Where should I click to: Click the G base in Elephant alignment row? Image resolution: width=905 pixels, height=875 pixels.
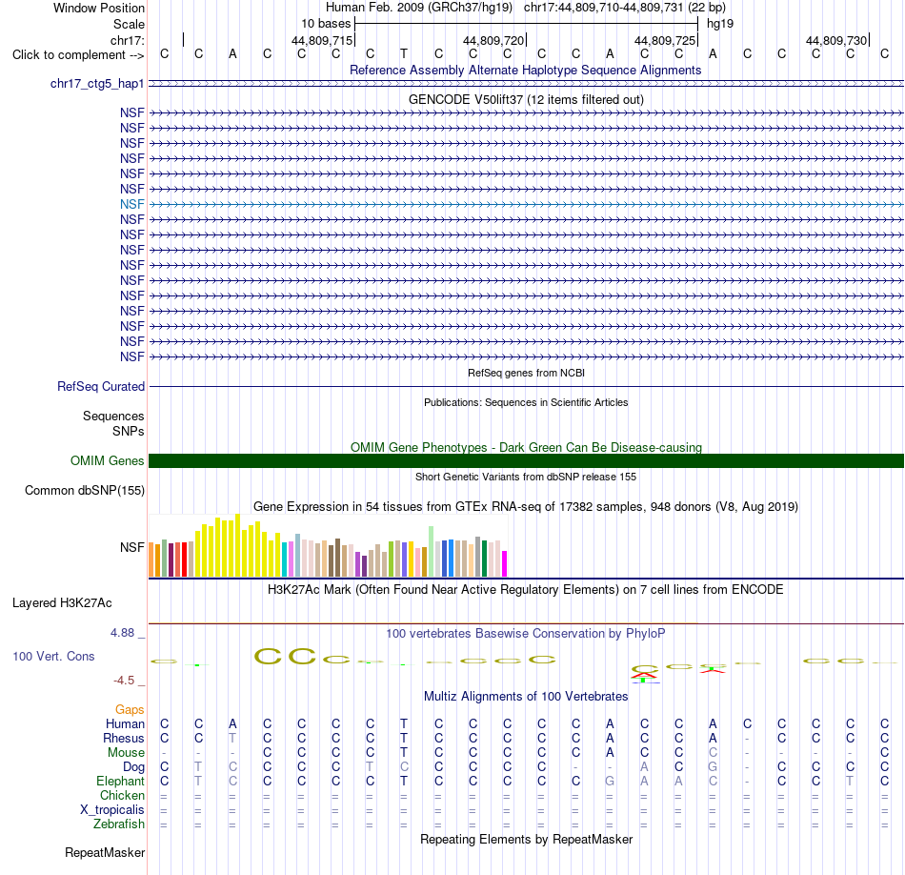pos(610,782)
